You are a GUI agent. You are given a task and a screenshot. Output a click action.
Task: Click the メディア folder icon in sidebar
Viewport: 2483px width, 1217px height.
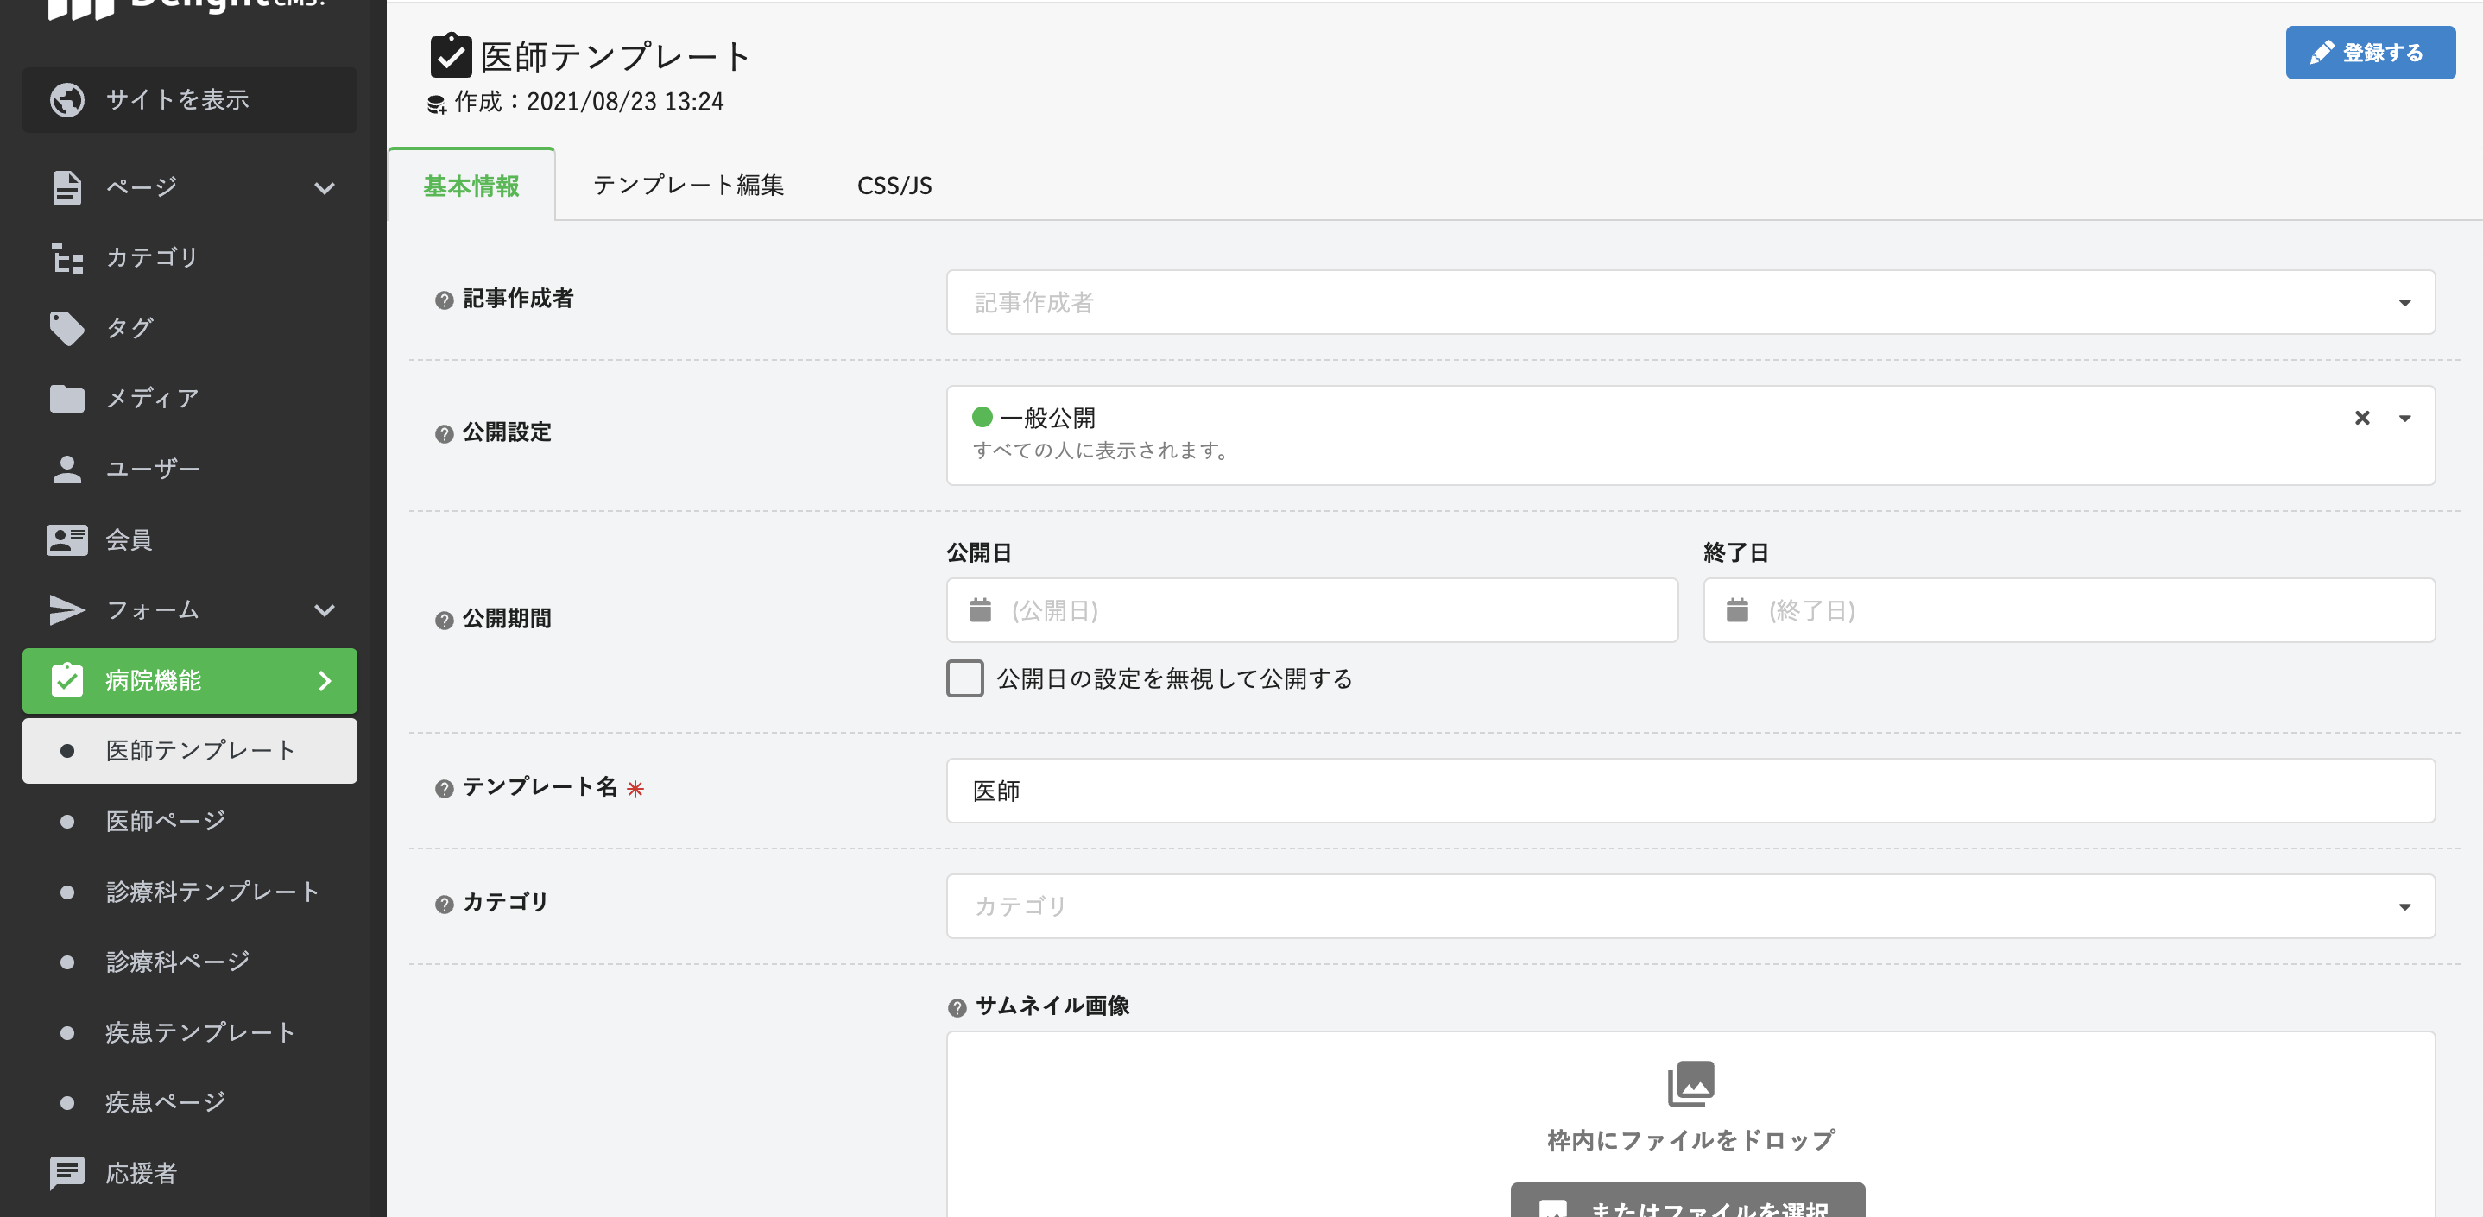point(66,398)
